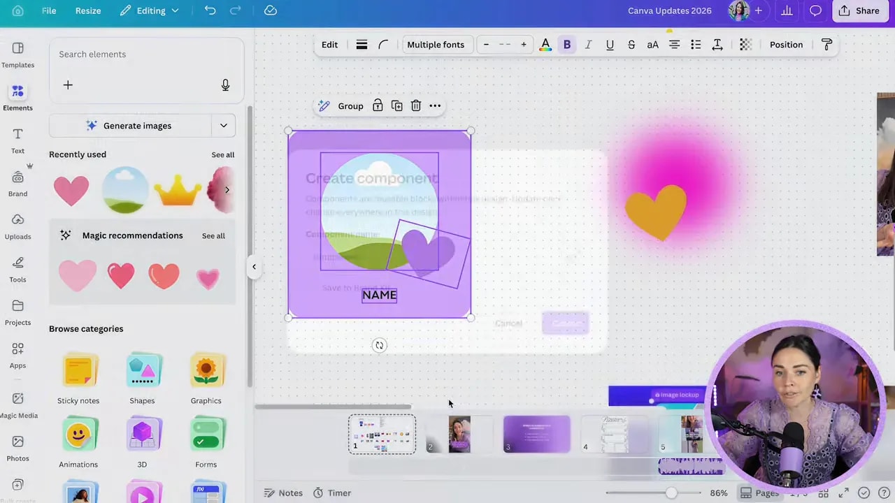This screenshot has height=503, width=895.
Task: Open the Brand tab
Action: (17, 183)
